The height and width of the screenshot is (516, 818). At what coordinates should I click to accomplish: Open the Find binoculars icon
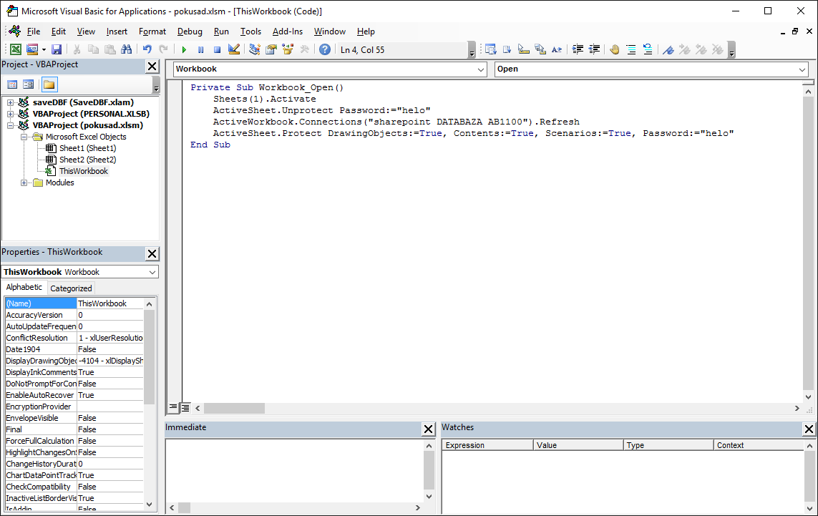126,49
